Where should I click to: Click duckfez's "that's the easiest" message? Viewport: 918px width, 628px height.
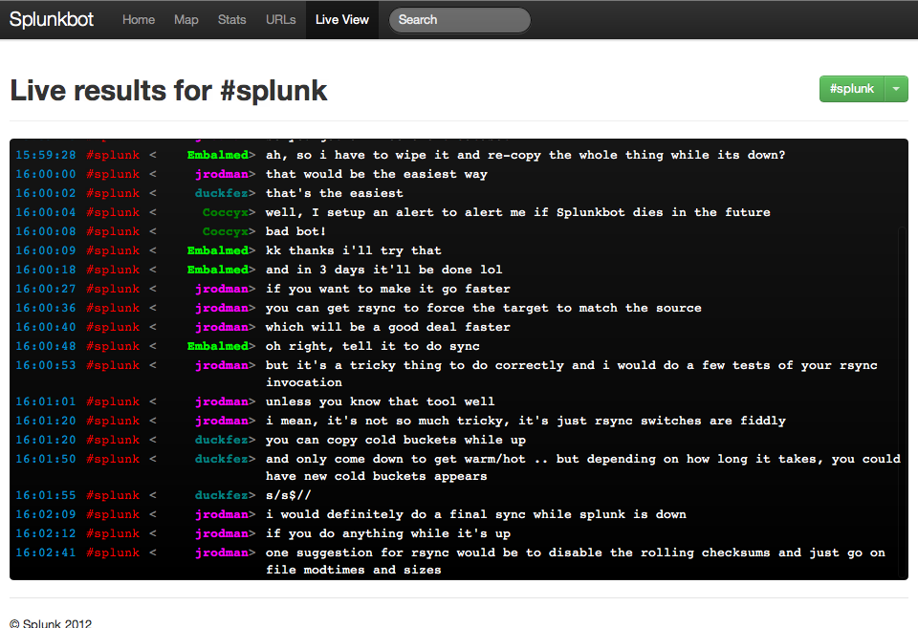335,193
